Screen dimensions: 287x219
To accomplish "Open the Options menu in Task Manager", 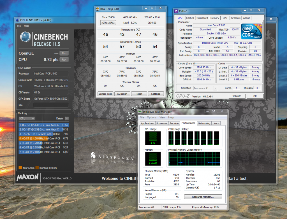I will 152,117.
